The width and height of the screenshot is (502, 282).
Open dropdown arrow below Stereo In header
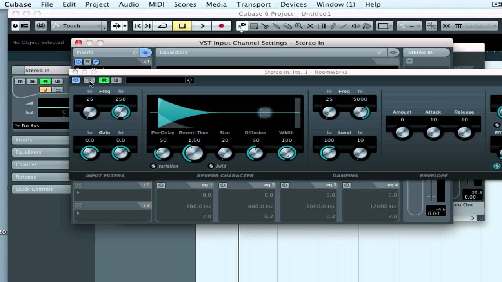409,61
